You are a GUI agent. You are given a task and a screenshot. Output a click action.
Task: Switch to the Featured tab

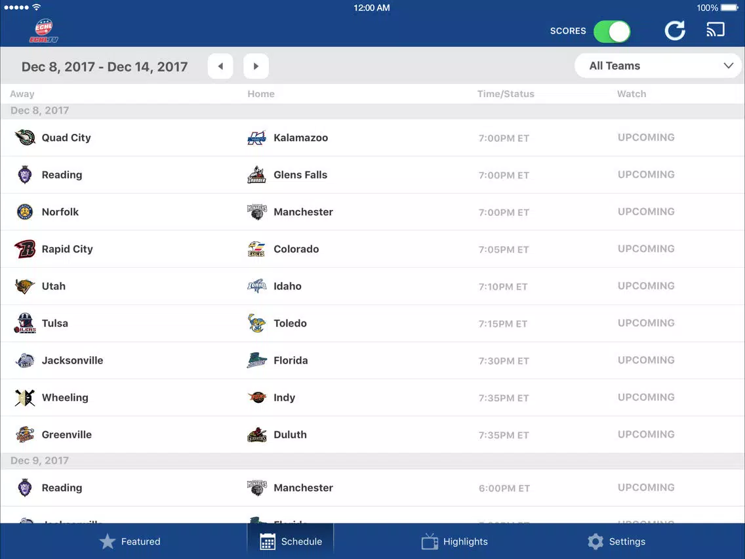pos(130,541)
